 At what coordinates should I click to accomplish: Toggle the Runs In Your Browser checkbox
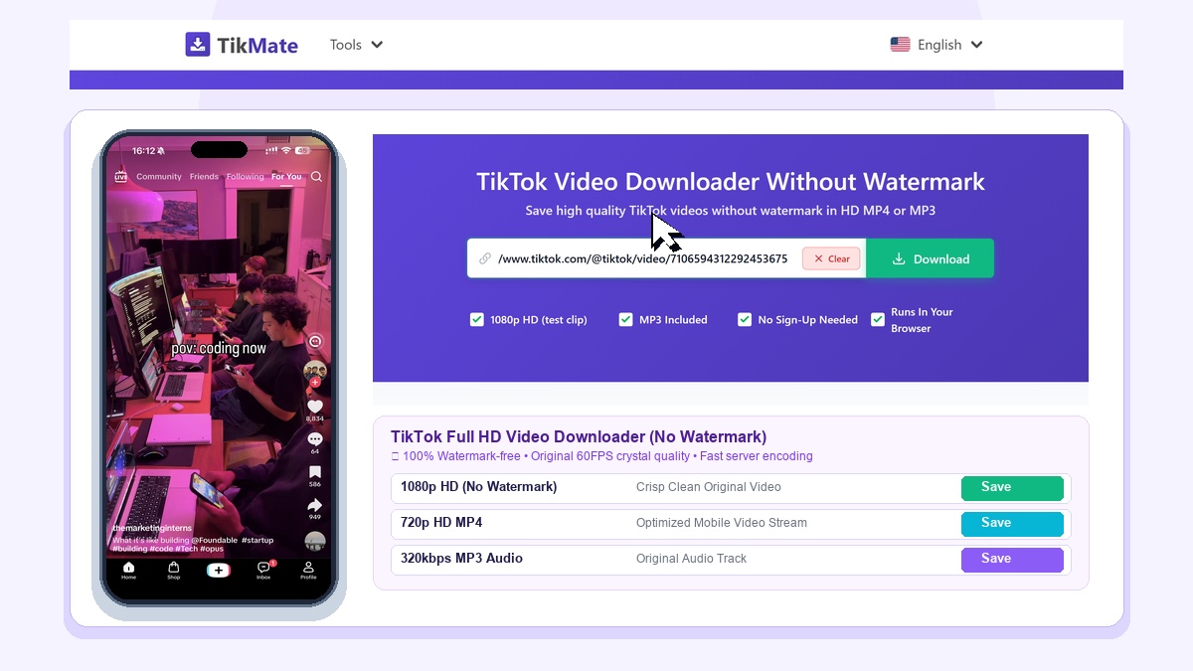click(878, 319)
